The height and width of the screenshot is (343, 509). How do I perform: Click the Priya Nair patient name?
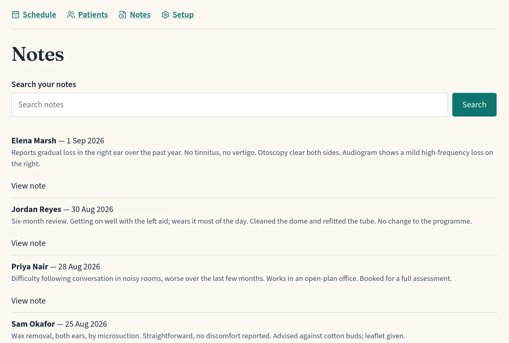(30, 267)
